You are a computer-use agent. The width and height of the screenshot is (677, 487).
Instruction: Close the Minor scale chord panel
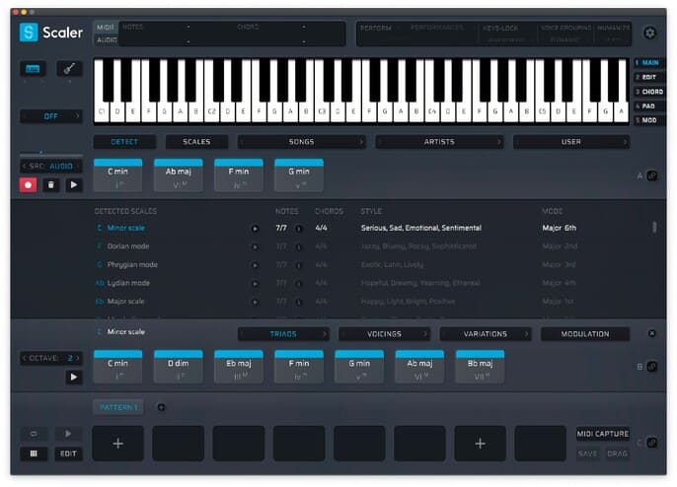[x=651, y=334]
